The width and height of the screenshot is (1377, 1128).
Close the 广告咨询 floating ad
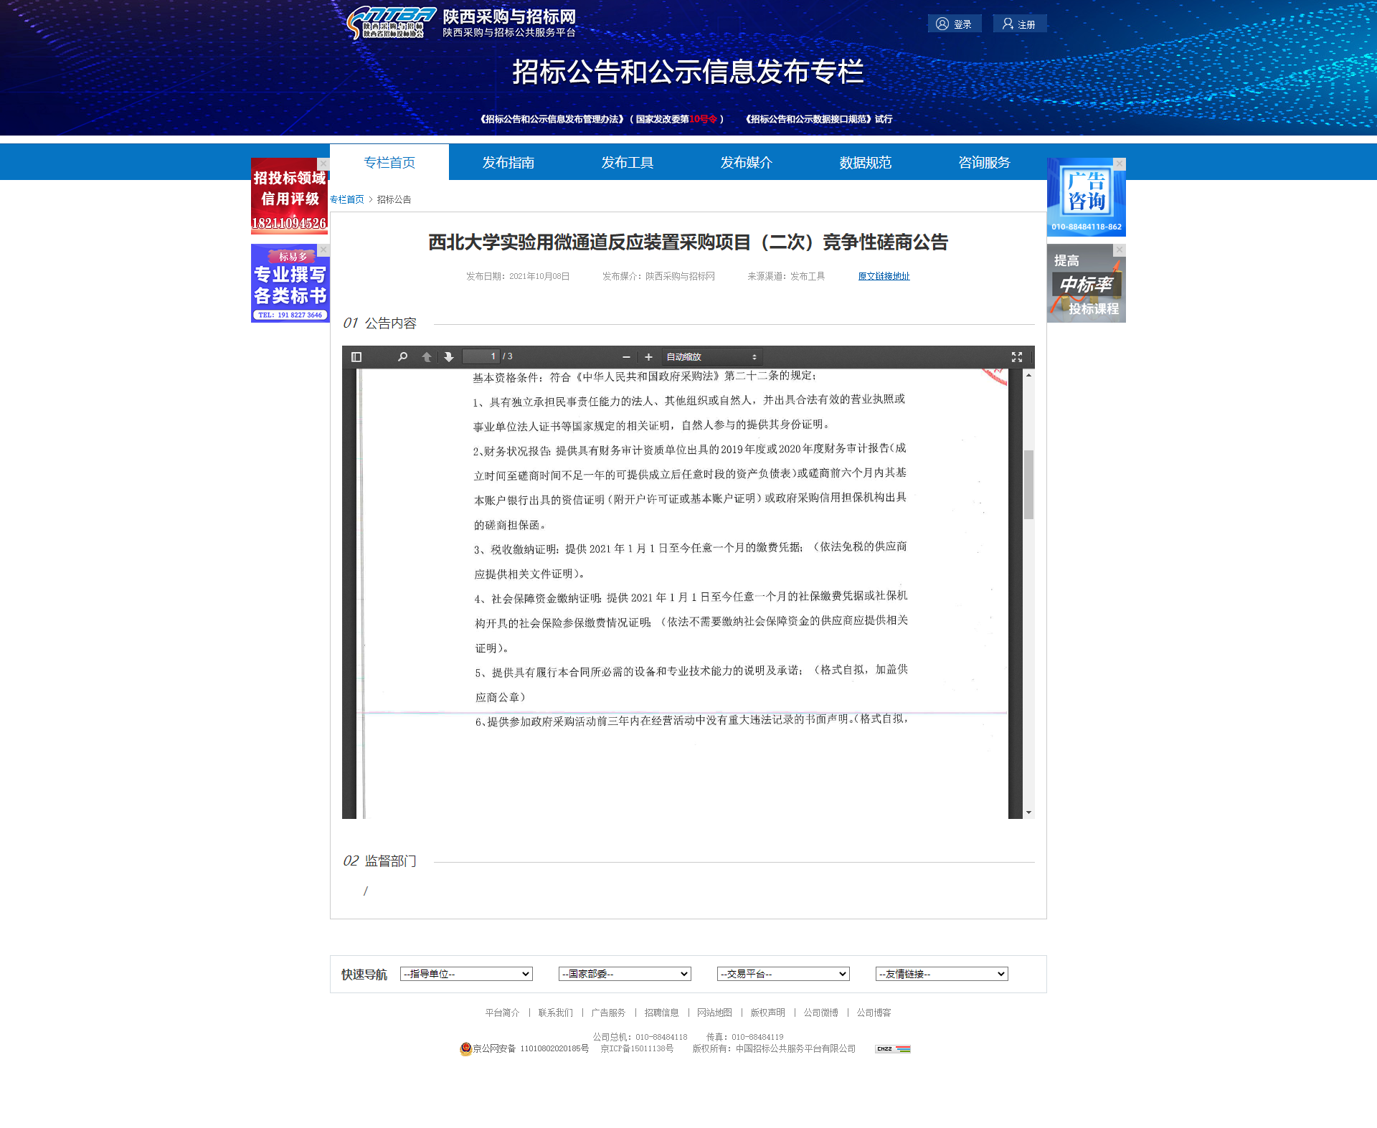1120,164
